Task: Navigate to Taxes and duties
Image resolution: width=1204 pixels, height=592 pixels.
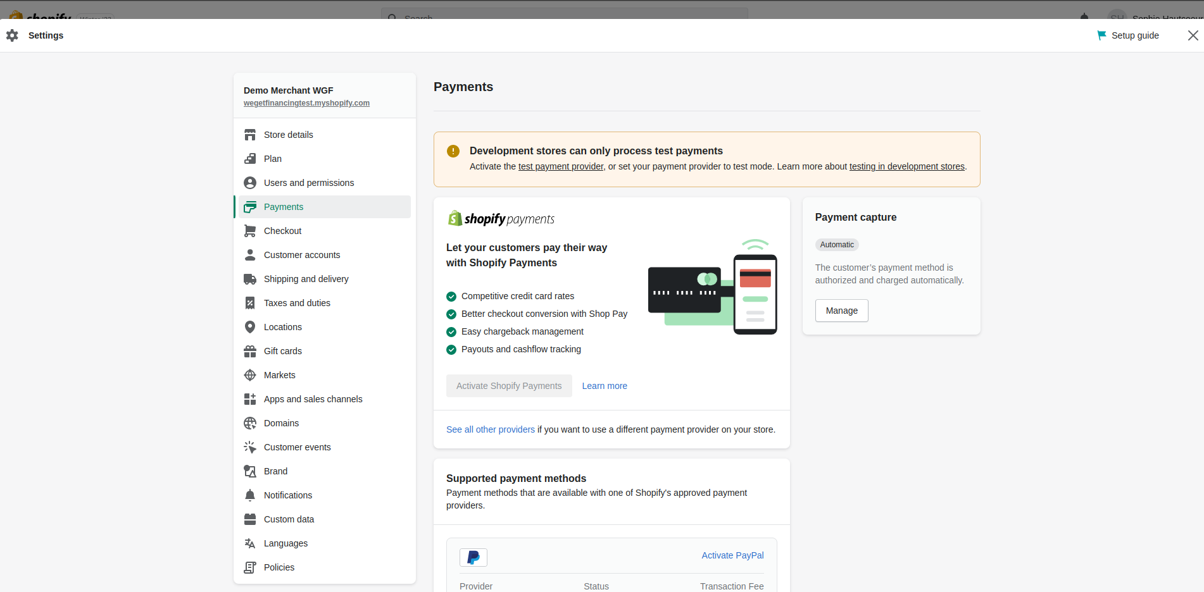Action: [325, 303]
